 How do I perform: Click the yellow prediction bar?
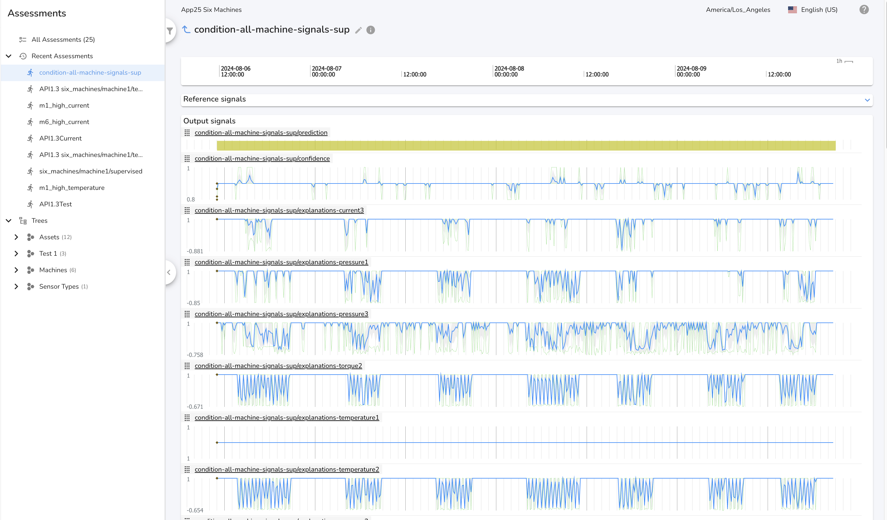[x=526, y=146]
